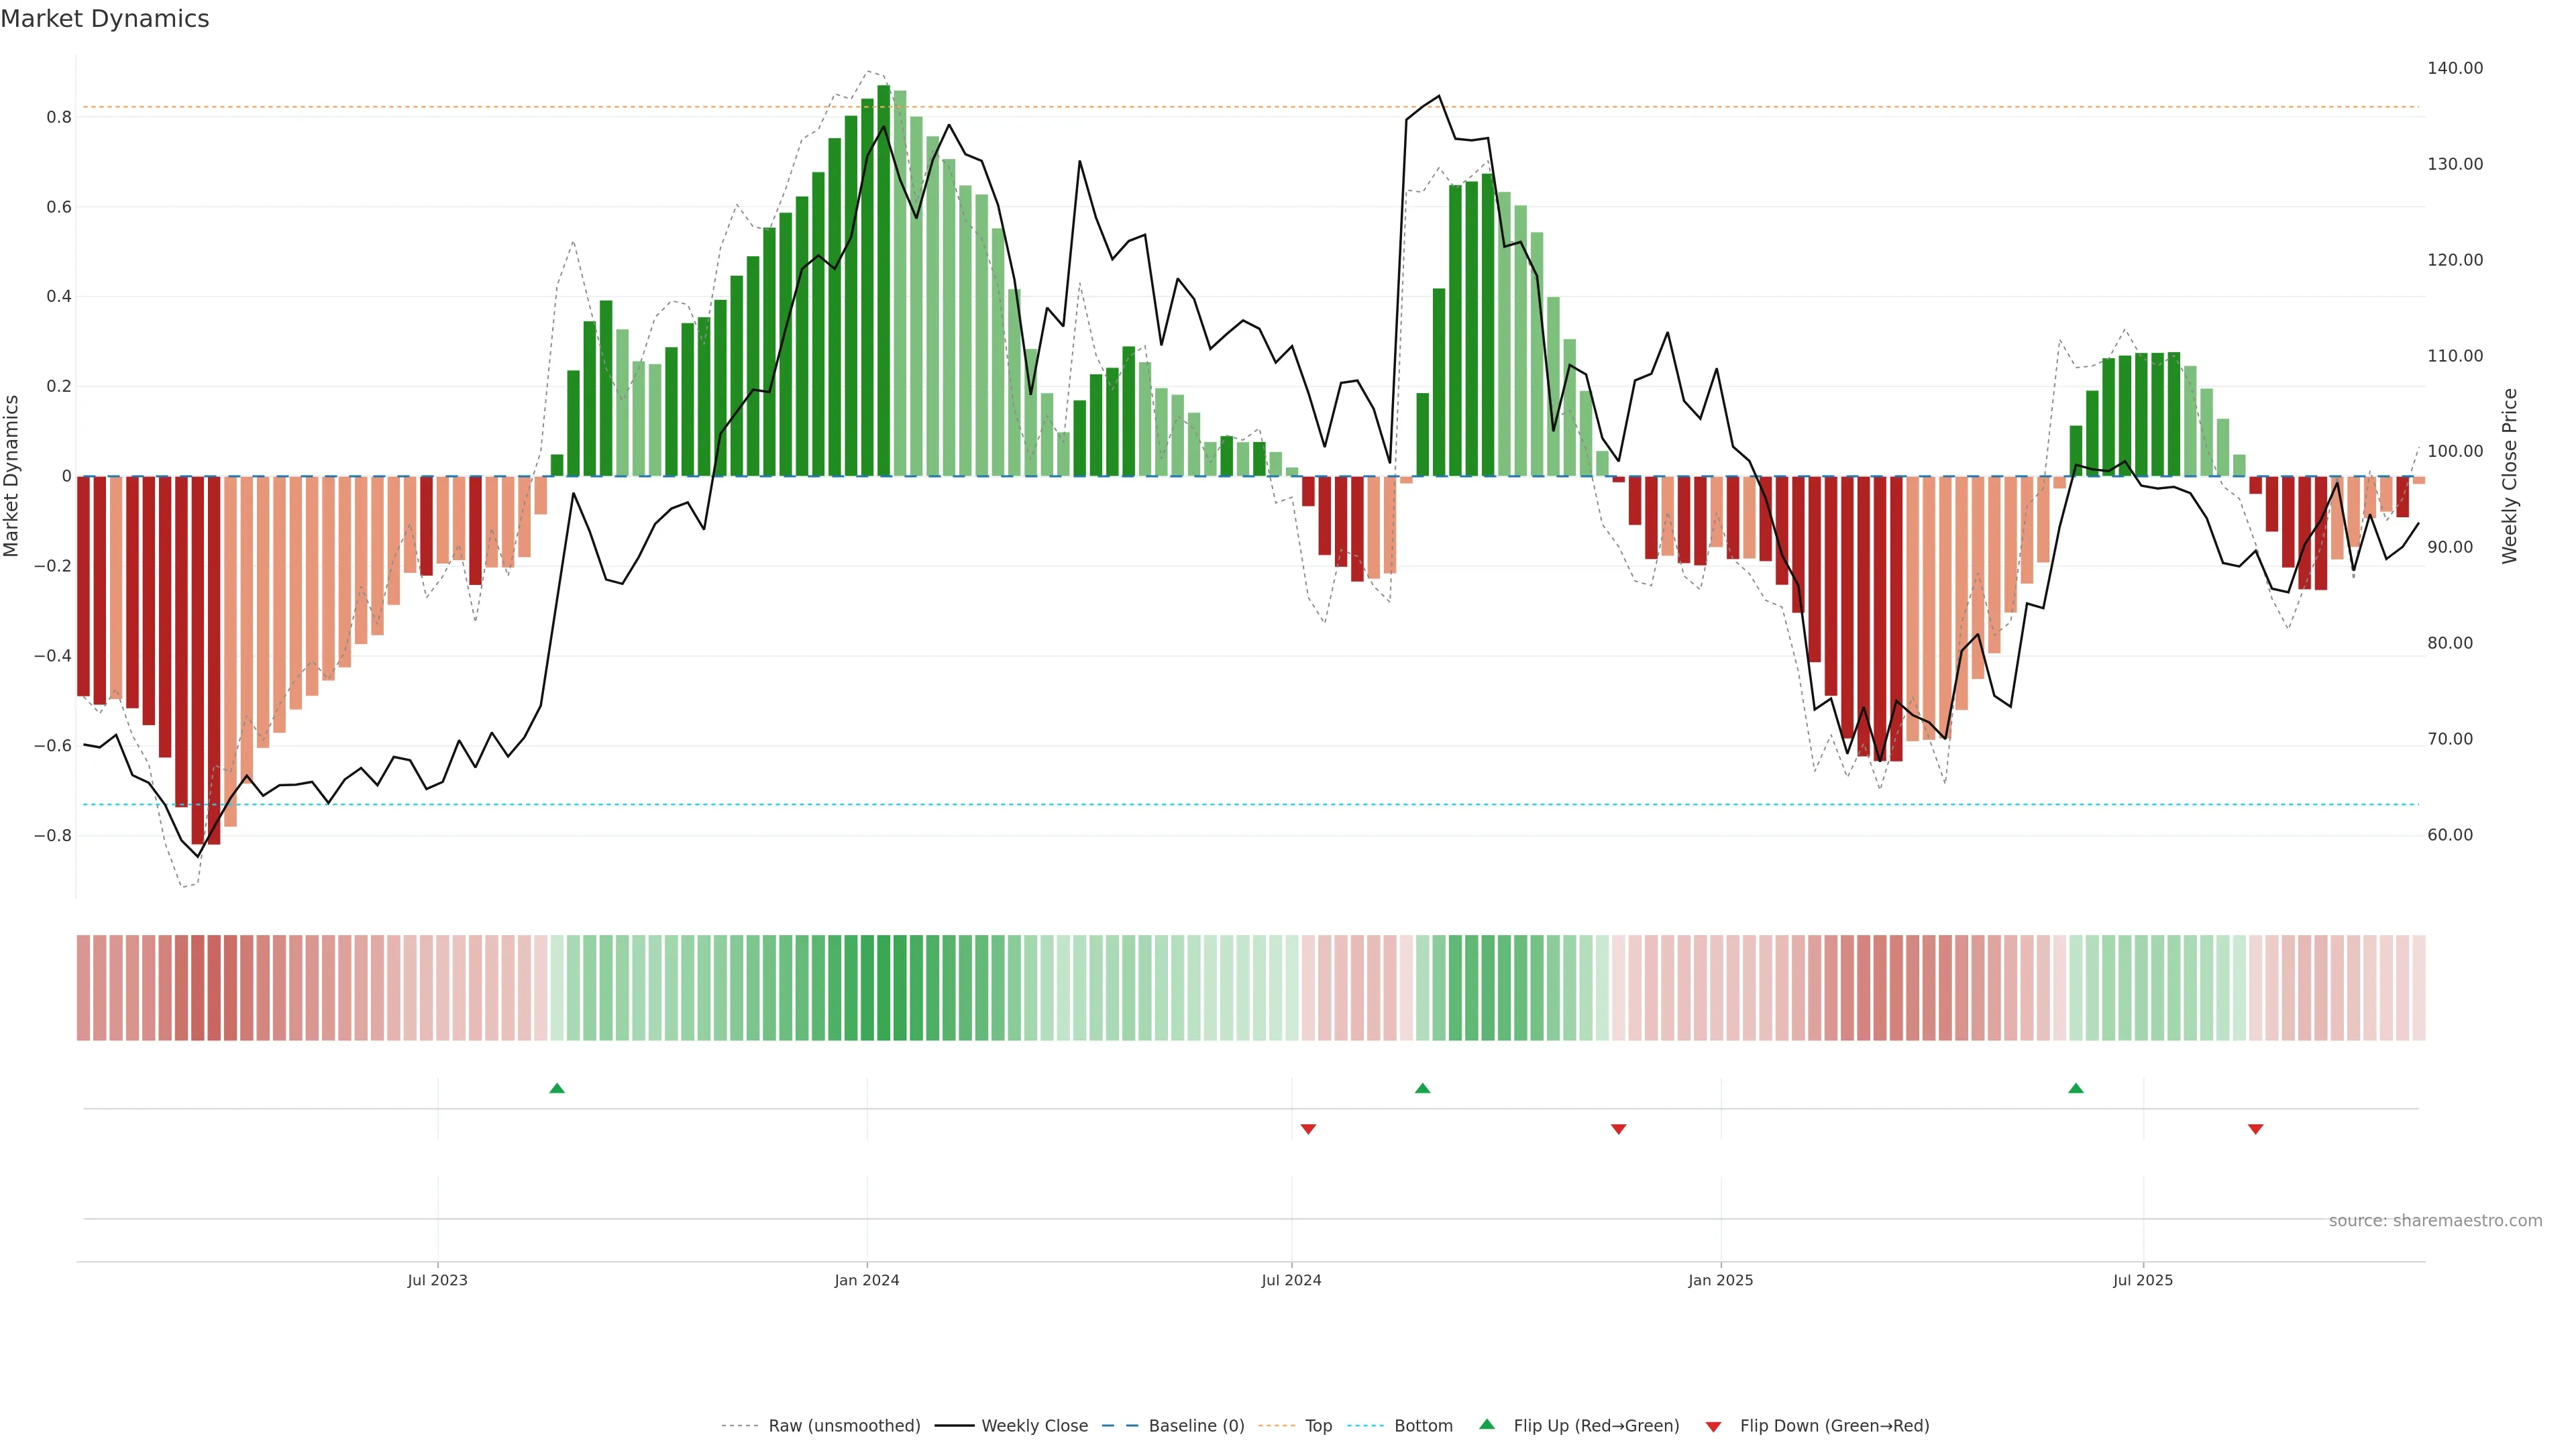This screenshot has width=2576, height=1449.
Task: Click the Market Dynamics chart title
Action: pos(105,19)
